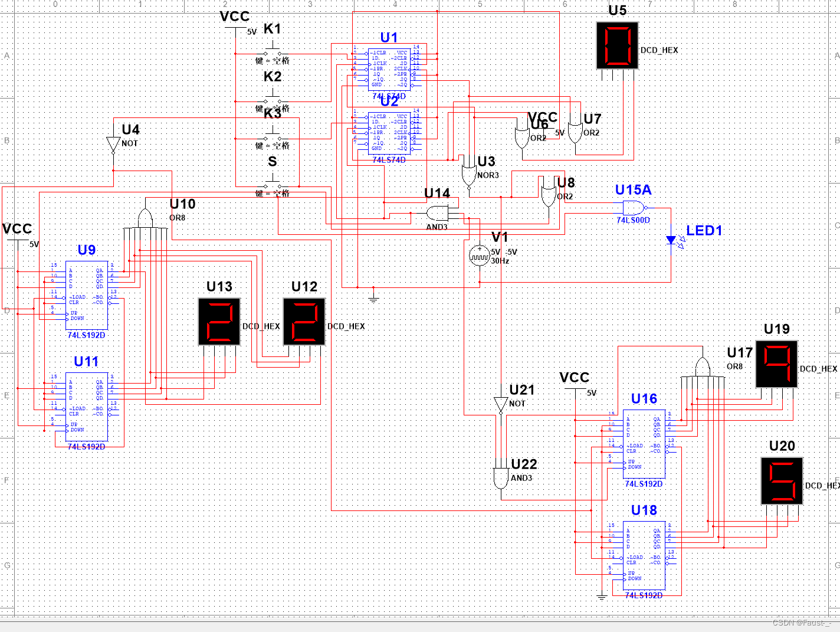This screenshot has height=632, width=840.
Task: Click the U10 OR8 gate symbol
Action: click(x=145, y=218)
